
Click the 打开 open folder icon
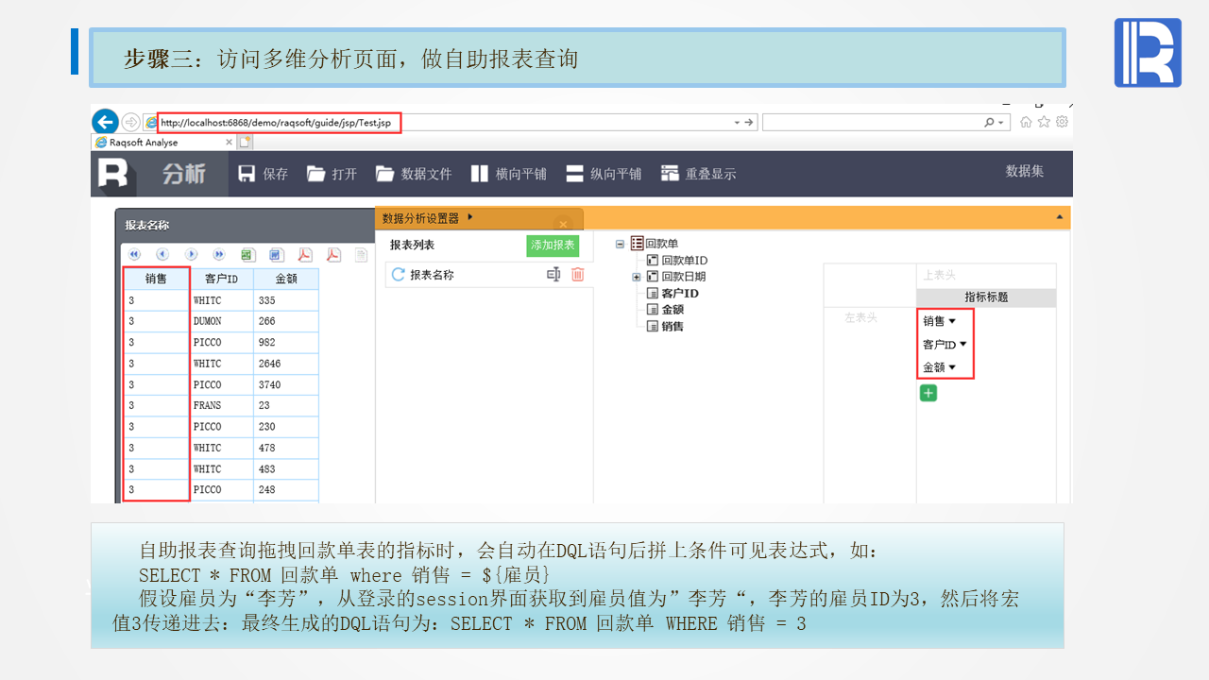pos(315,174)
